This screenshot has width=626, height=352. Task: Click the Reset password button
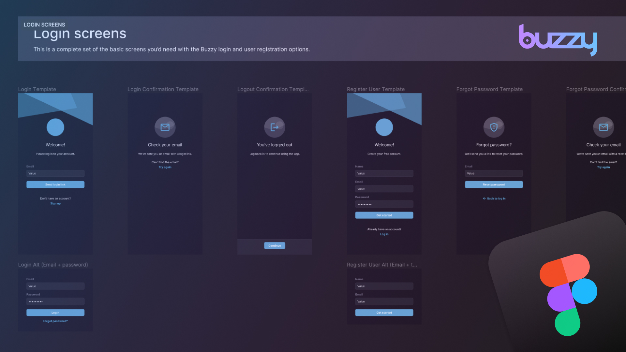pyautogui.click(x=494, y=184)
